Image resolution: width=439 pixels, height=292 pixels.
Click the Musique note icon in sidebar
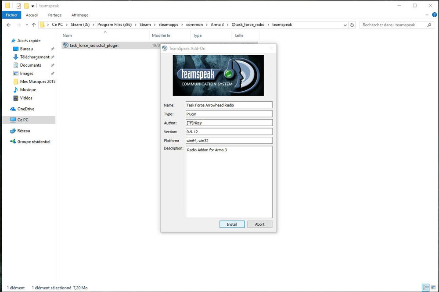click(16, 90)
